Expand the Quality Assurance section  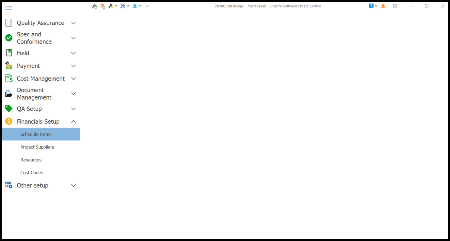click(73, 23)
